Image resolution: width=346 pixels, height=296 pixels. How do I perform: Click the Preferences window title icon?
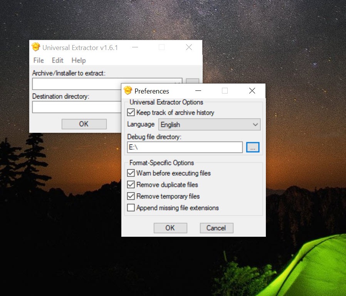[x=128, y=90]
